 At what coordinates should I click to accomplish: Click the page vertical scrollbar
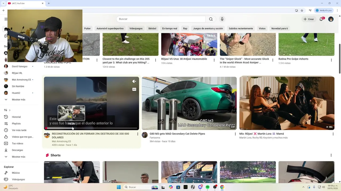click(340, 59)
